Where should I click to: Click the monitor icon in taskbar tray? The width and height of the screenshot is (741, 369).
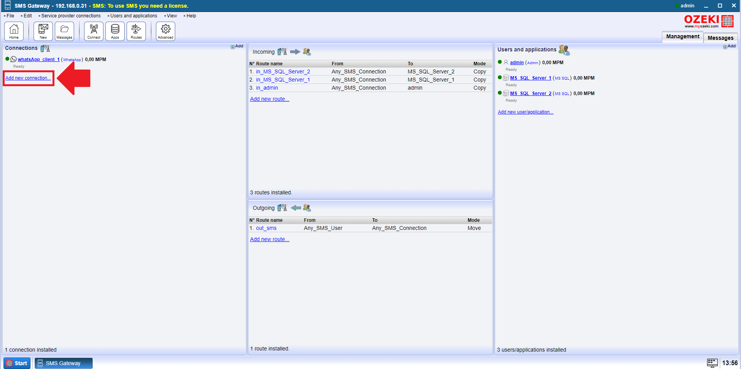click(x=712, y=363)
